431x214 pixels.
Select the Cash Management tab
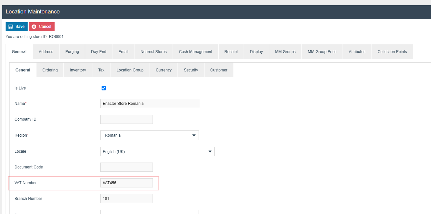(196, 52)
